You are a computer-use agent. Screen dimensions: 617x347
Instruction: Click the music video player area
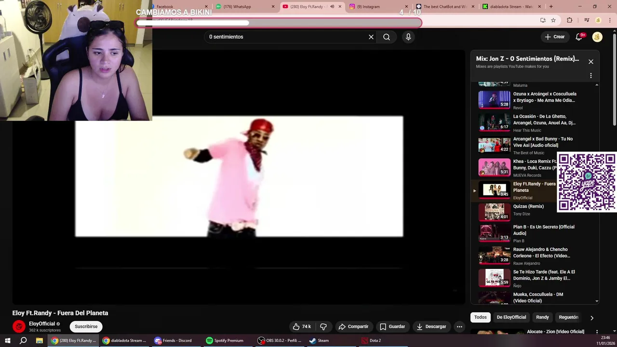coord(239,176)
